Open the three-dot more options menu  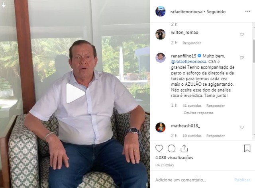248,11
